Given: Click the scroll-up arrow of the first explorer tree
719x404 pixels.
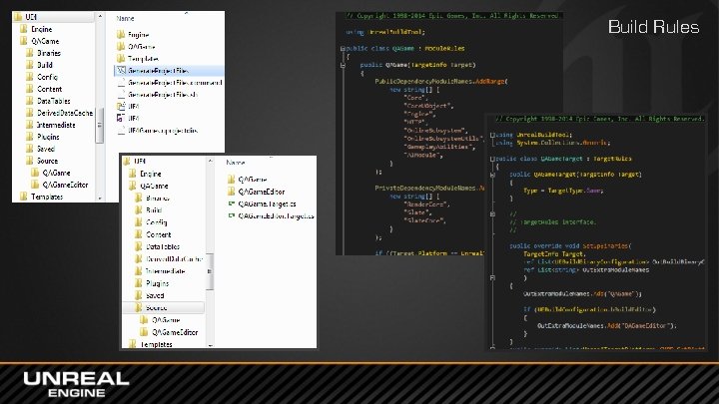Looking at the screenshot, I should click(x=100, y=17).
